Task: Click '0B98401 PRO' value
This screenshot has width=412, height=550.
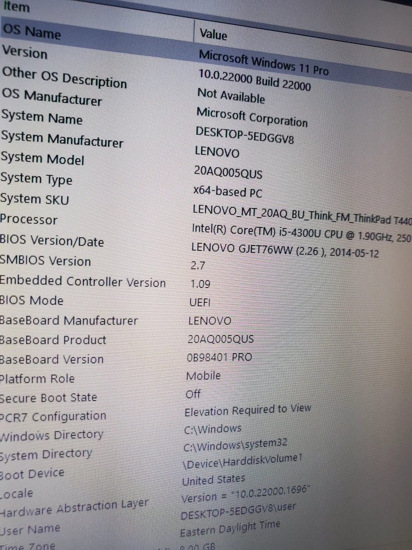Action: click(x=219, y=357)
